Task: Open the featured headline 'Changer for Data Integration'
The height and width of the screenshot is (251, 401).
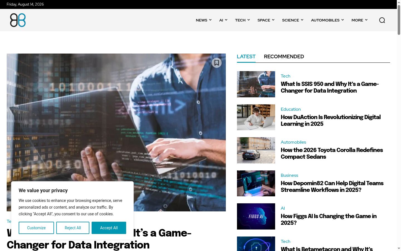Action: coord(78,245)
